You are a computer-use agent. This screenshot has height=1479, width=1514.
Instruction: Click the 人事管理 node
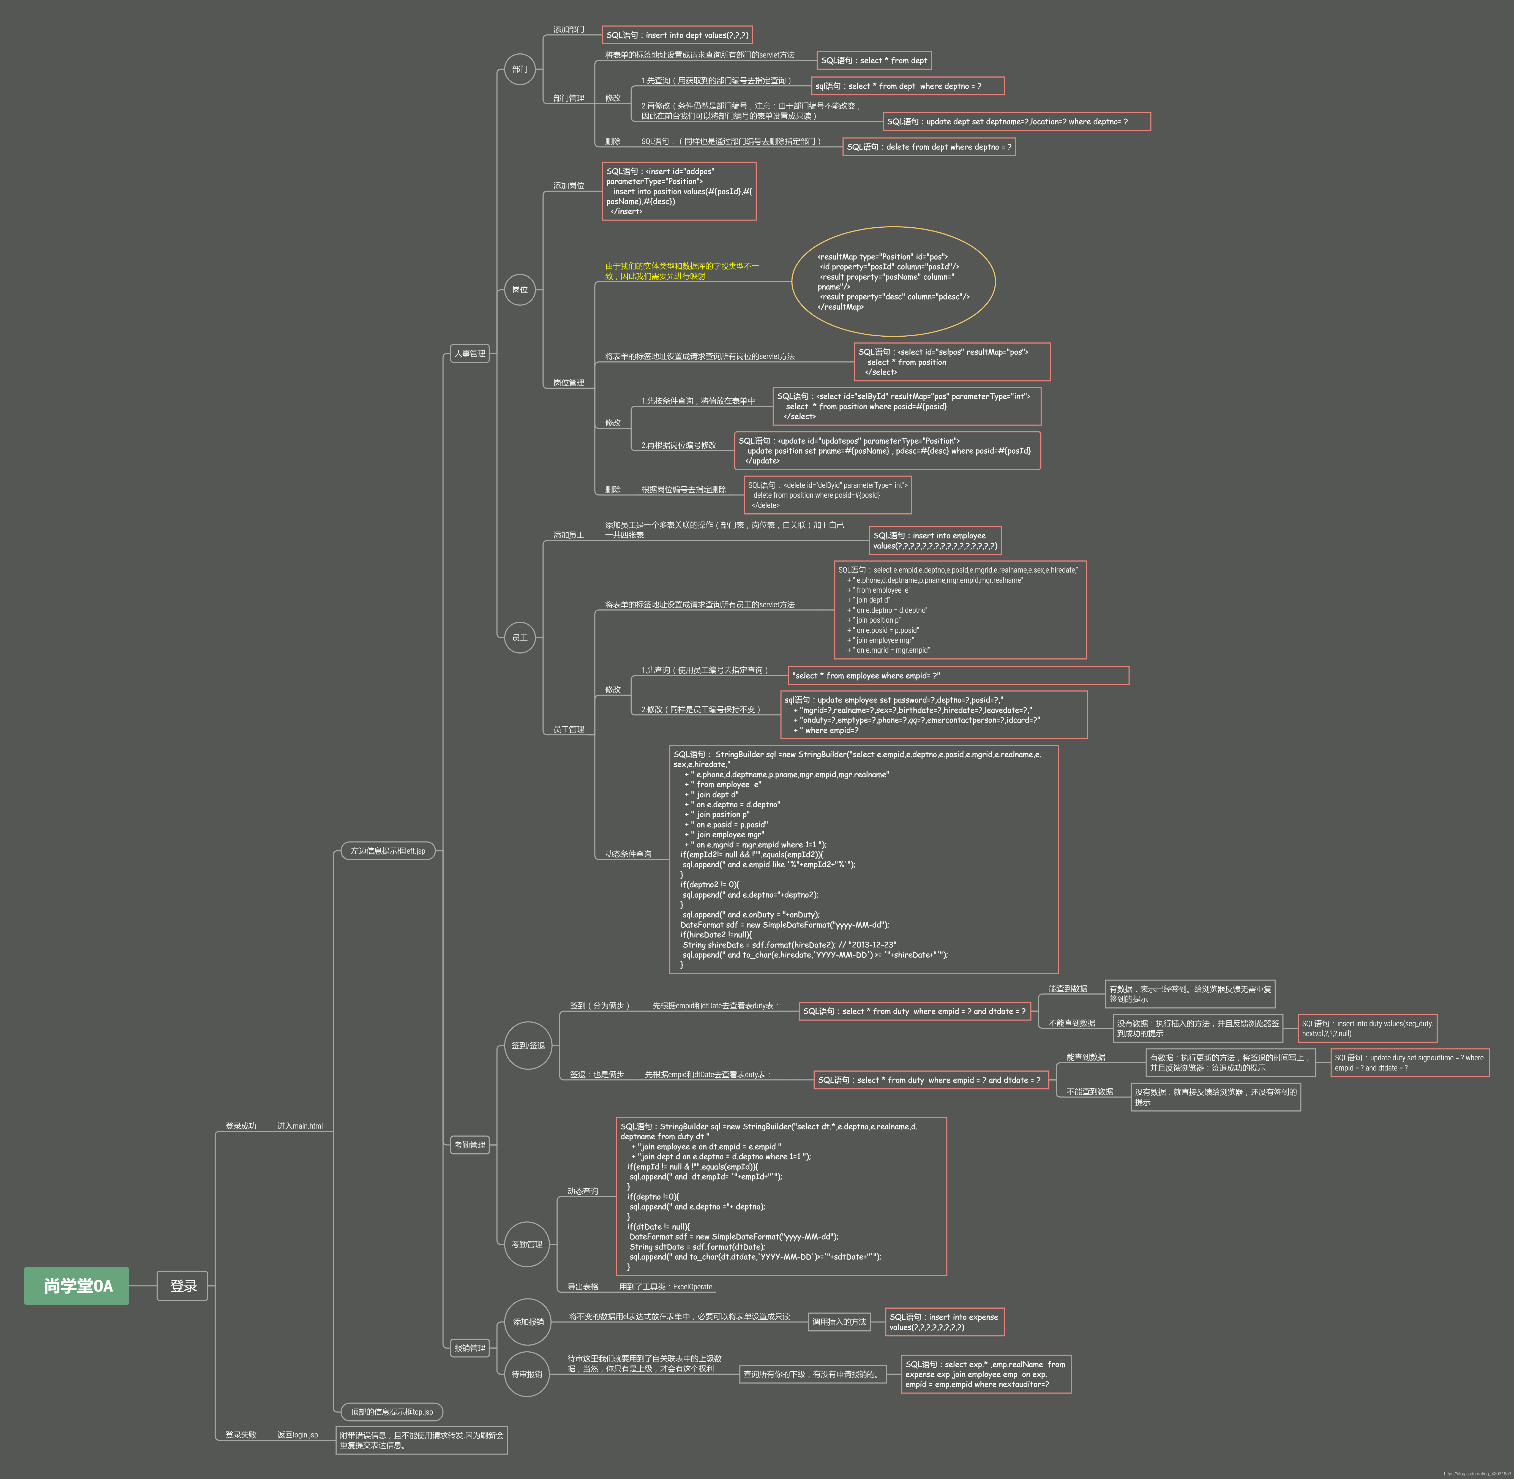470,353
